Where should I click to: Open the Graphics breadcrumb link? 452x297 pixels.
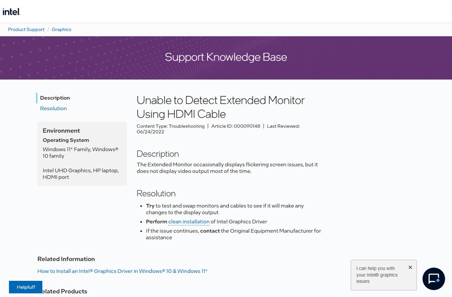(61, 29)
